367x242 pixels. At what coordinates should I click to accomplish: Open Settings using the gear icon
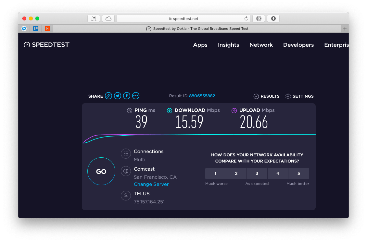click(x=288, y=96)
